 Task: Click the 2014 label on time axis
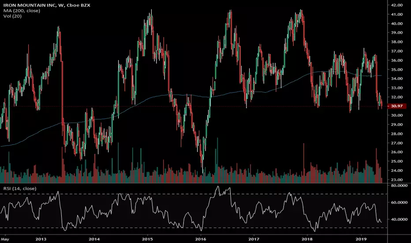click(x=94, y=239)
